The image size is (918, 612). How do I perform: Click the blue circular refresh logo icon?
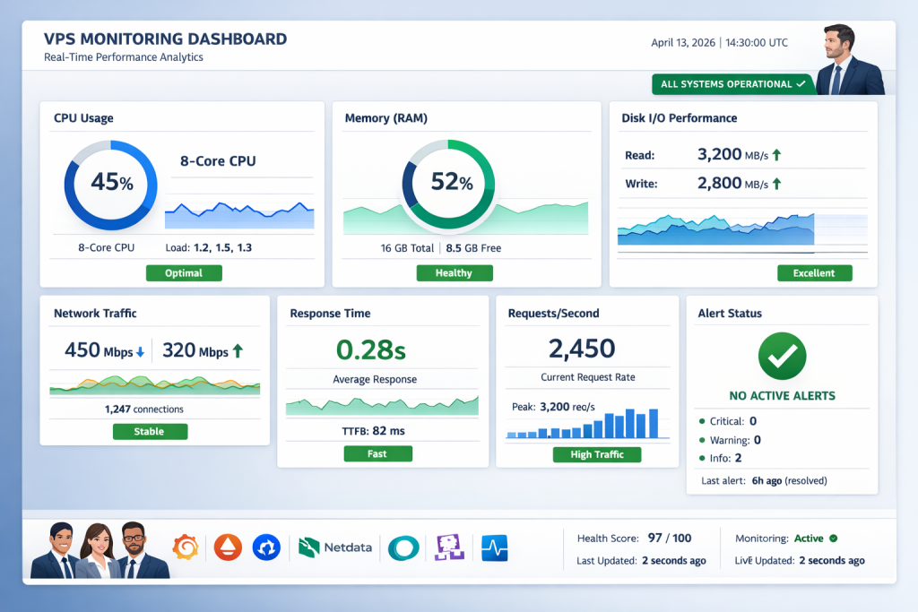266,547
